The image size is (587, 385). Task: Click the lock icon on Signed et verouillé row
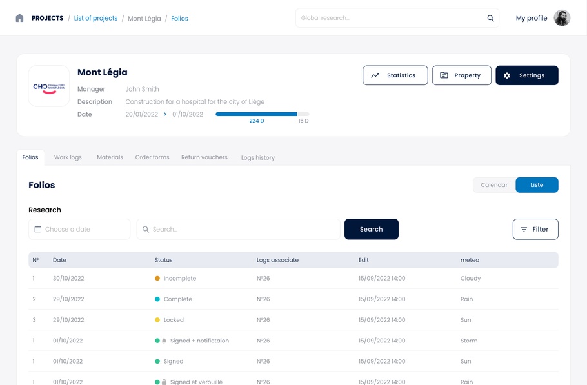[x=164, y=382]
